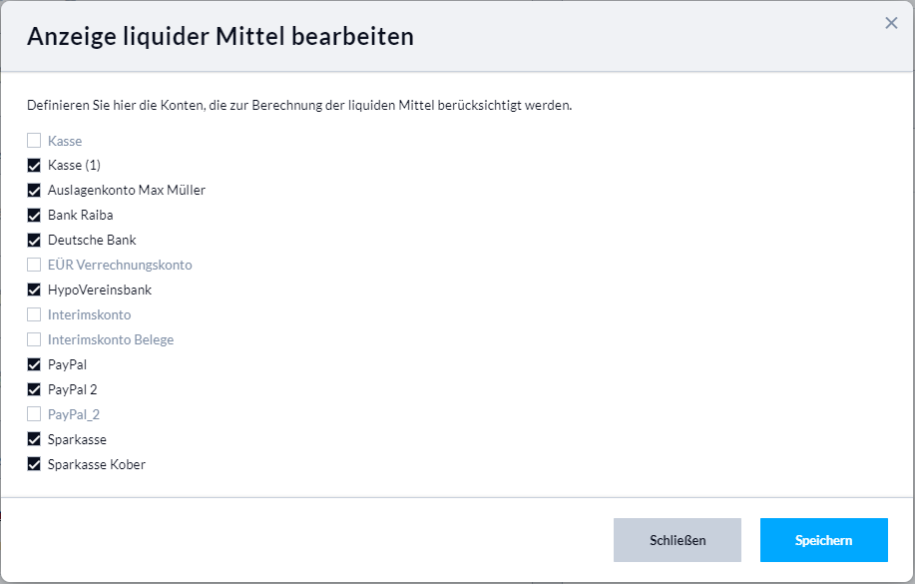Deselect the PayPal account
915x584 pixels.
34,364
